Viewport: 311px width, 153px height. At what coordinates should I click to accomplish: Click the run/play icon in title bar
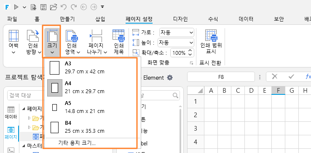point(16,7)
